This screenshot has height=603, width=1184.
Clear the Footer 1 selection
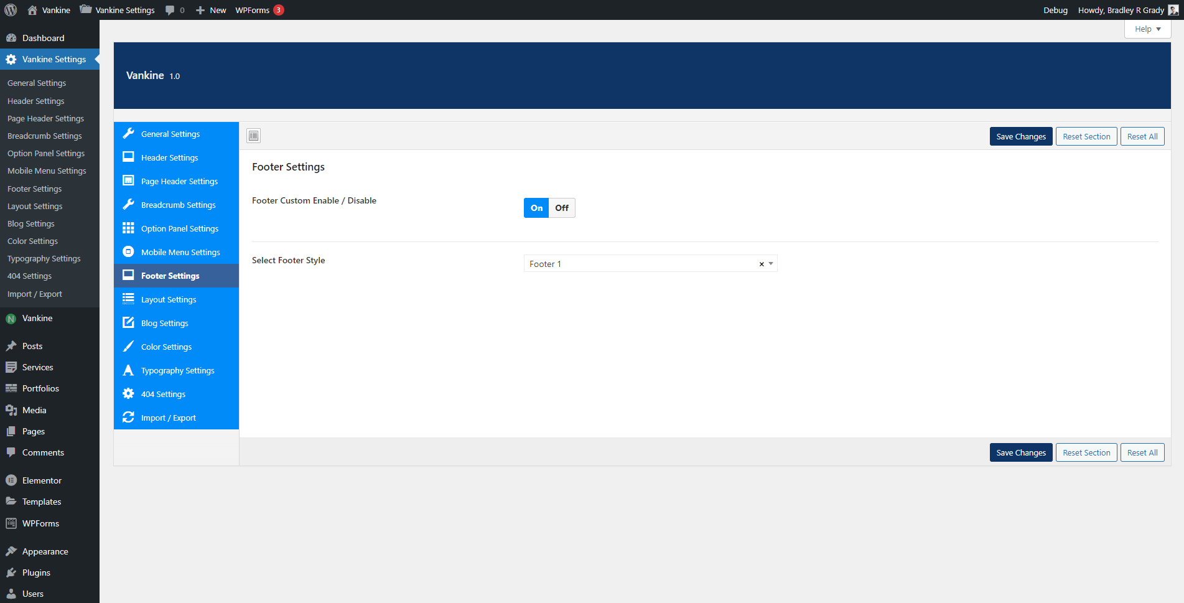pos(761,264)
